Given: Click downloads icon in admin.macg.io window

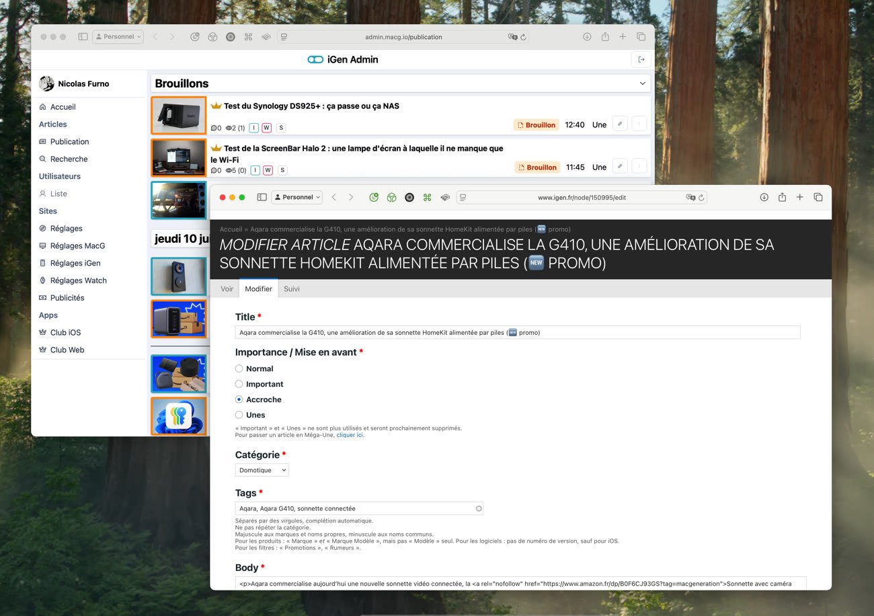Looking at the screenshot, I should coord(587,37).
